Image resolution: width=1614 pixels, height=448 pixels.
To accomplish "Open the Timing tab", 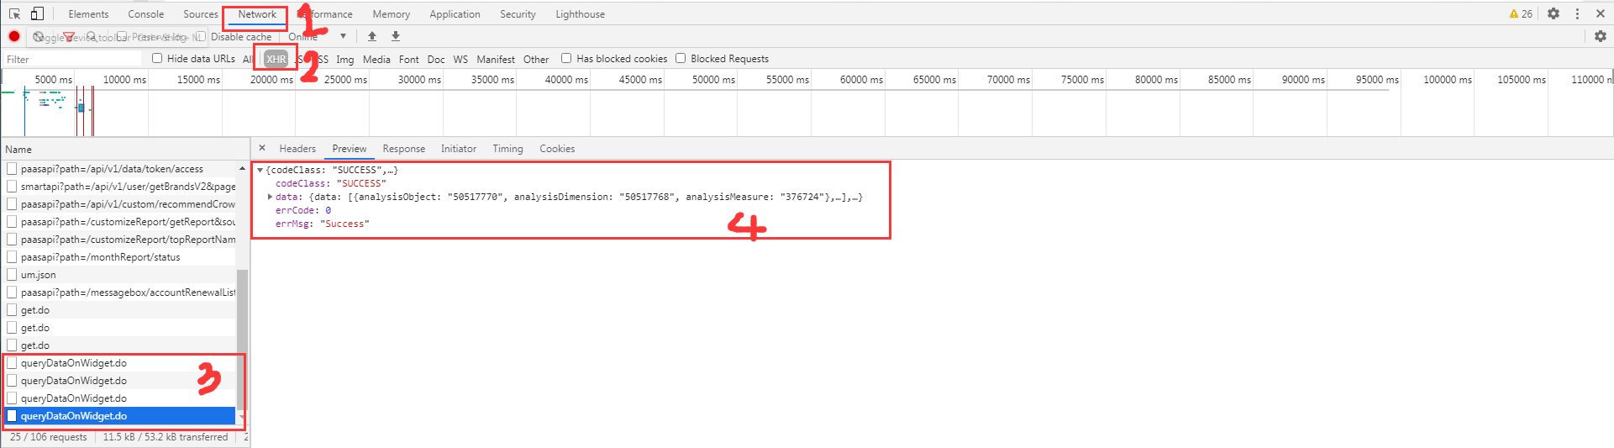I will tap(507, 149).
